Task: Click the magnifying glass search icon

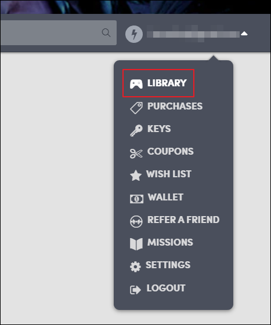Action: 106,33
